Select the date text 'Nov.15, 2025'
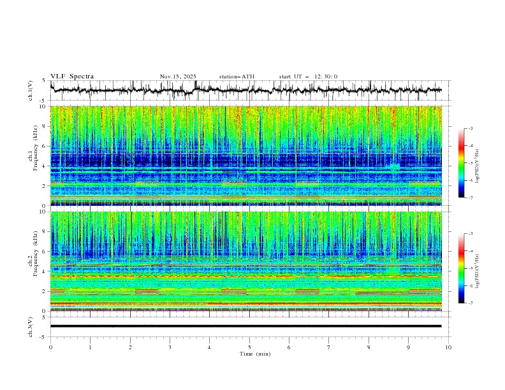This screenshot has width=505, height=390. [178, 76]
